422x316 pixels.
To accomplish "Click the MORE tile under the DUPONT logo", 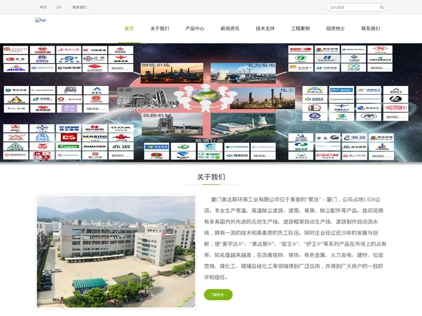I will [x=396, y=117].
